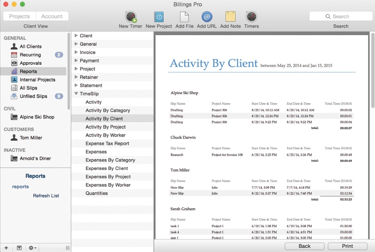Click the sidebar vertical scrollbar
375x252 pixels.
click(x=69, y=71)
